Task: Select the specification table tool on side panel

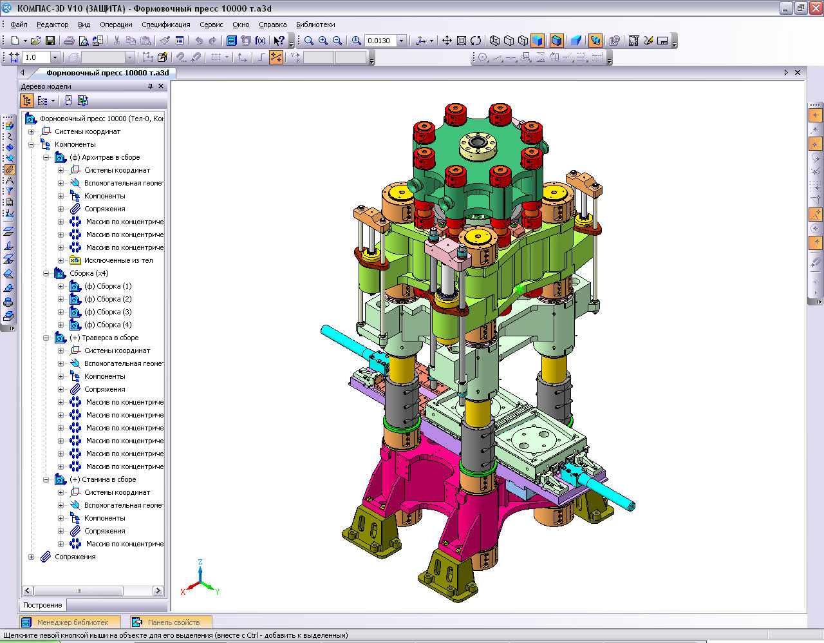Action: coord(9,202)
